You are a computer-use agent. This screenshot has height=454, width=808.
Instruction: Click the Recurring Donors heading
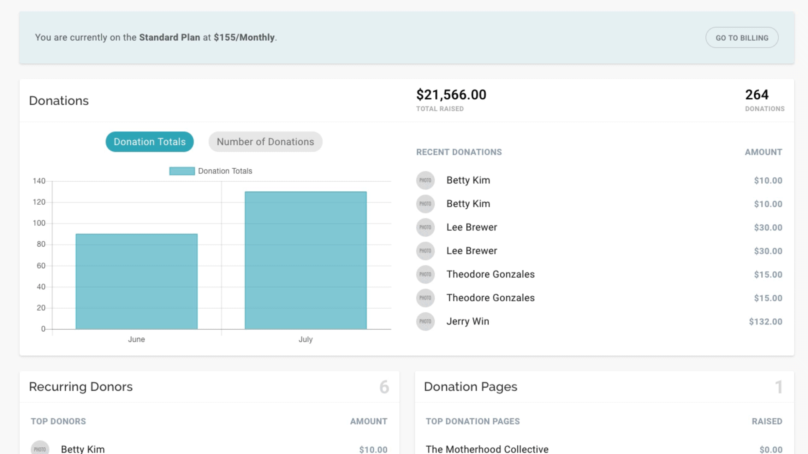click(81, 387)
